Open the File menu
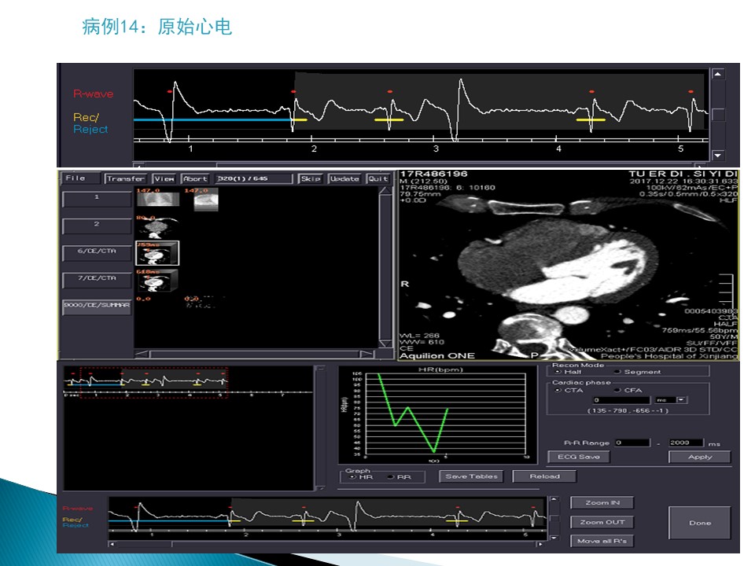Image resolution: width=755 pixels, height=566 pixels. (75, 178)
